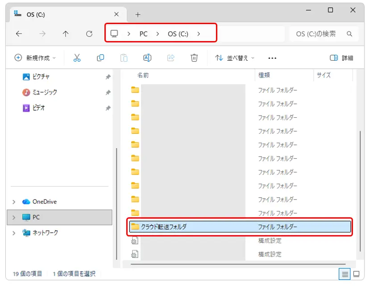Navigate back with the left arrow

coord(19,34)
